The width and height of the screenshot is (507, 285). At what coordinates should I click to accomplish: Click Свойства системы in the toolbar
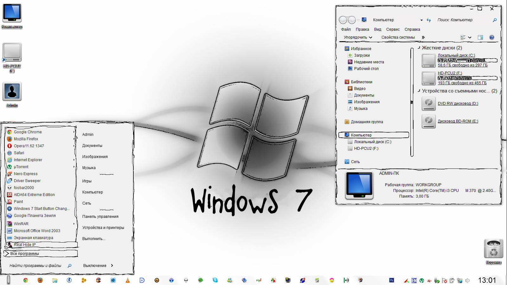click(x=398, y=37)
